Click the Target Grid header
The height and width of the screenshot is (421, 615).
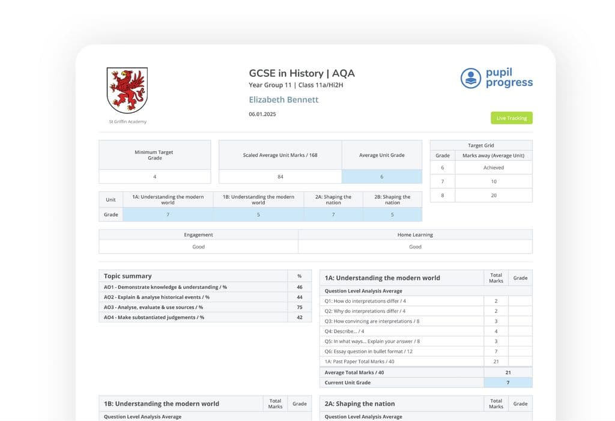(481, 145)
